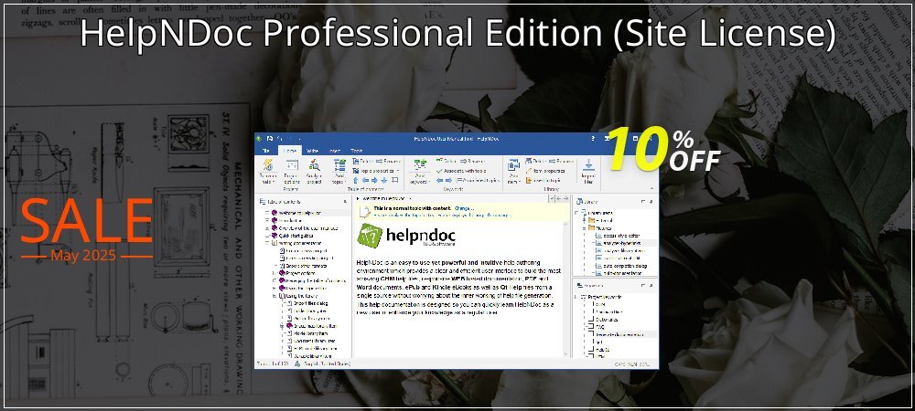Image resolution: width=915 pixels, height=411 pixels.
Task: Switch to the Write ribbon tab
Action: coord(312,151)
